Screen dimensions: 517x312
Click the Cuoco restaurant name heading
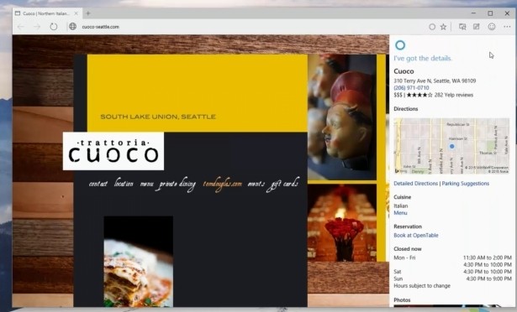coord(404,71)
